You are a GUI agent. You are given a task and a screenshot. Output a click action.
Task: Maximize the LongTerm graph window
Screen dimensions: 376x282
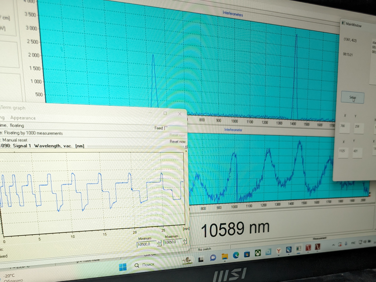click(x=165, y=113)
